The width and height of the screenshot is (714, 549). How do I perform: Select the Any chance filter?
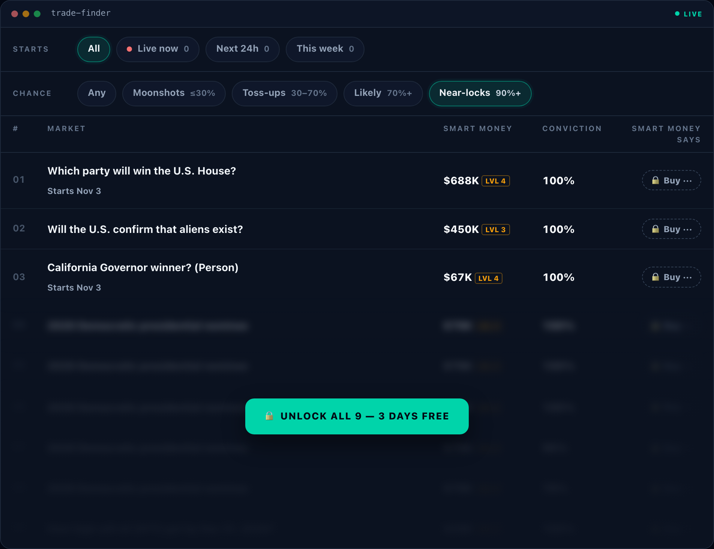[x=97, y=93]
